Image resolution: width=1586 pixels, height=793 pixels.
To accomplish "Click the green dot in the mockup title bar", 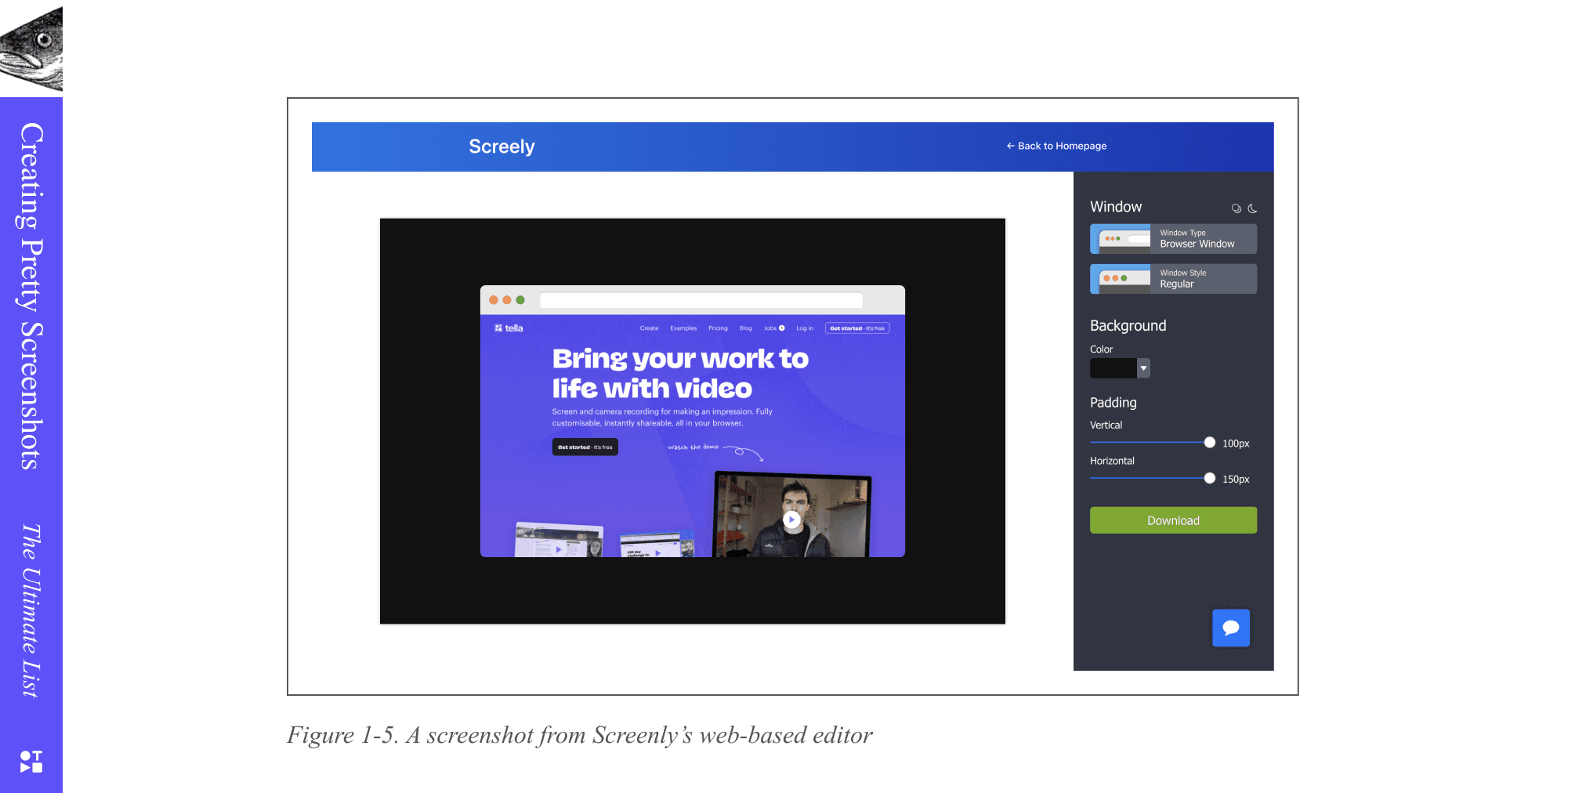I will (520, 300).
